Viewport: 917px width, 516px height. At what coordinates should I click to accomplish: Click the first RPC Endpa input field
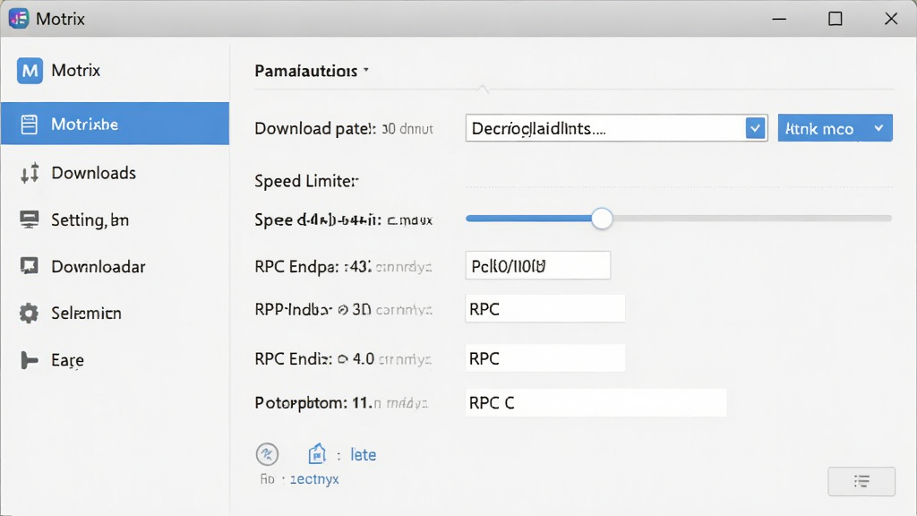538,265
